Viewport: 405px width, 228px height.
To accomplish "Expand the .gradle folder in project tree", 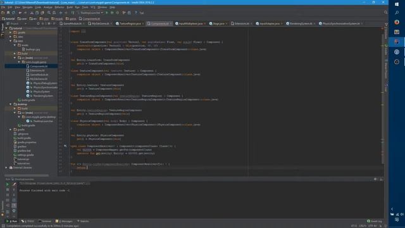I will 11,32.
